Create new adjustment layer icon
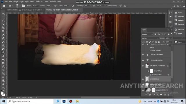This screenshot has width=186, height=104. point(158,94)
